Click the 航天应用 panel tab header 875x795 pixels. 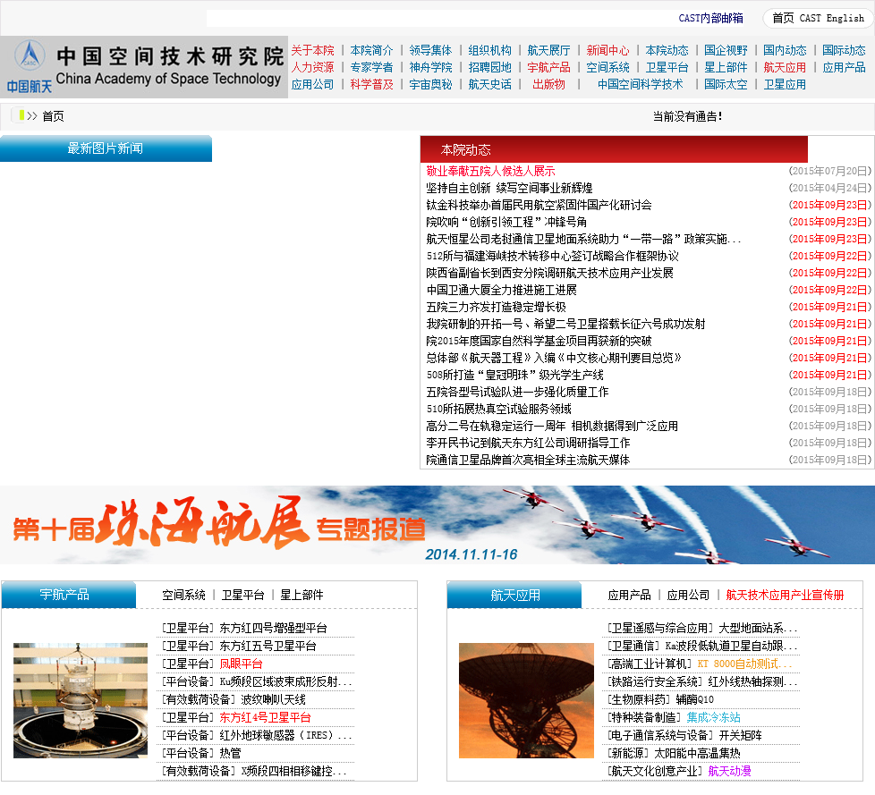pyautogui.click(x=514, y=596)
